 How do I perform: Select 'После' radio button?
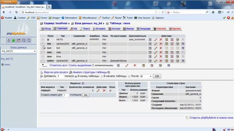pyautogui.click(x=129, y=76)
